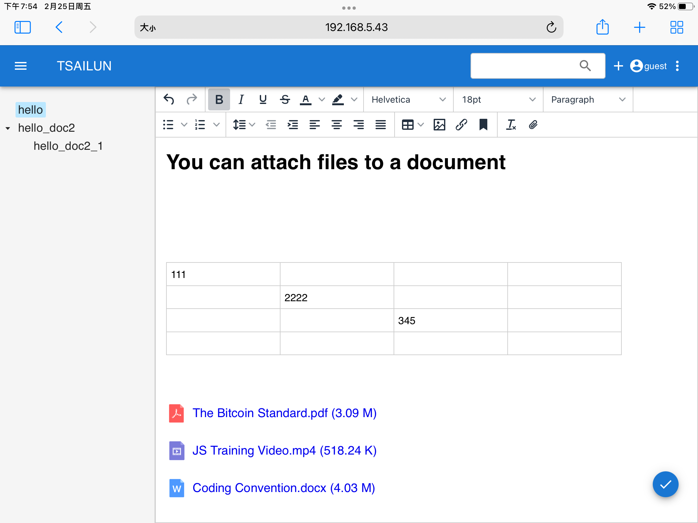The width and height of the screenshot is (698, 523).
Task: Open the hello_doc2_1 child document
Action: [x=68, y=146]
